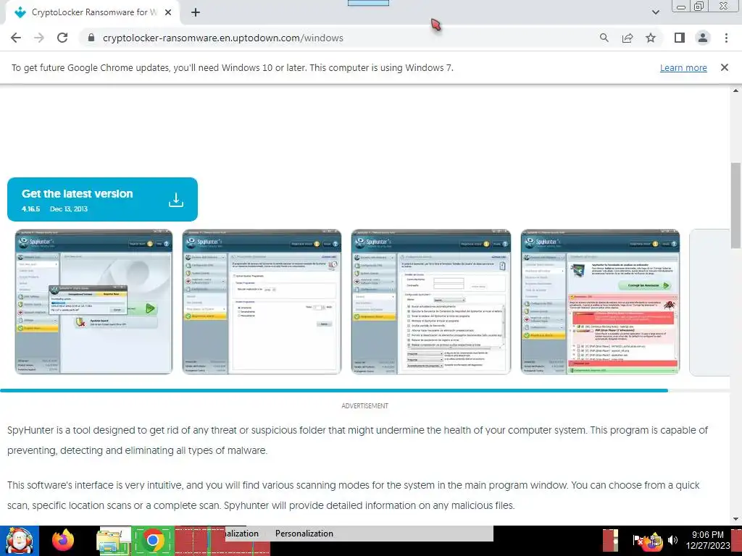Switch to the Personalization taskbar window
742x556 pixels.
(x=304, y=534)
